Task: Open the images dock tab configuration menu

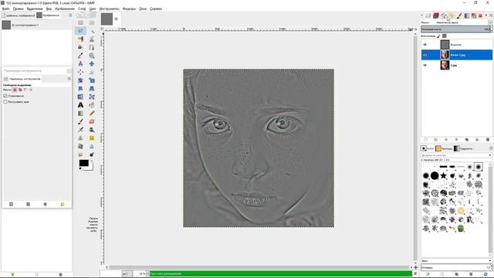Action: coord(70,15)
